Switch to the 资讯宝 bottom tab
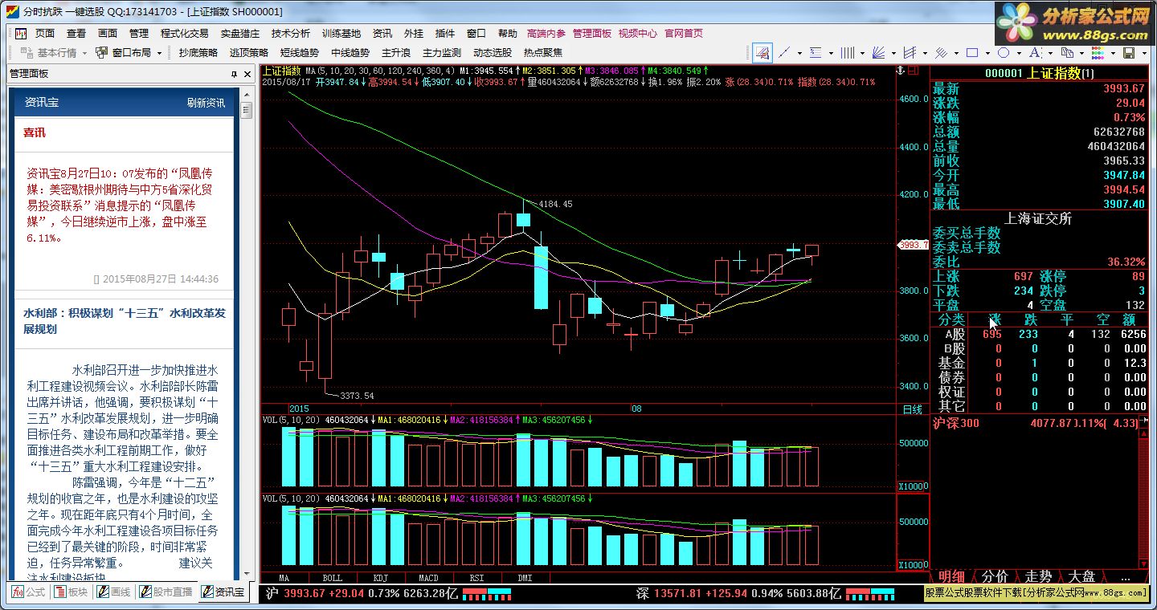1157x610 pixels. pos(223,592)
